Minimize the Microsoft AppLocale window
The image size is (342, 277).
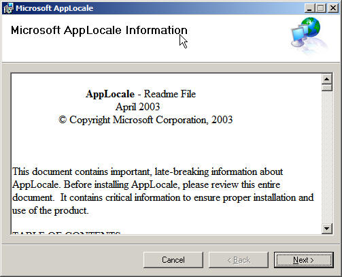pyautogui.click(x=309, y=8)
